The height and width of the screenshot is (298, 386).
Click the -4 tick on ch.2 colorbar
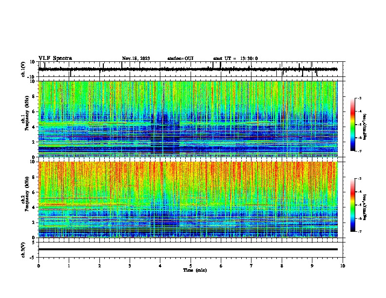[359, 192]
